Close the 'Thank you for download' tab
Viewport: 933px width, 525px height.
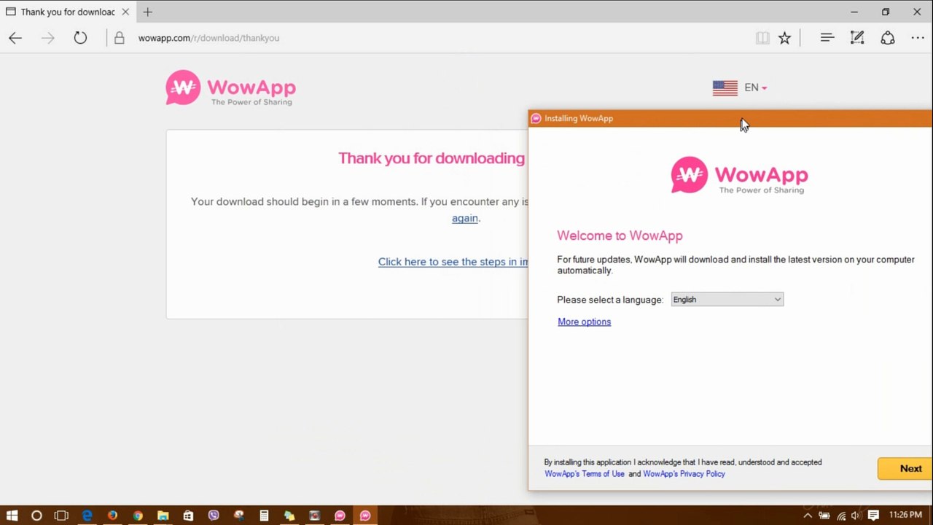[x=125, y=12]
